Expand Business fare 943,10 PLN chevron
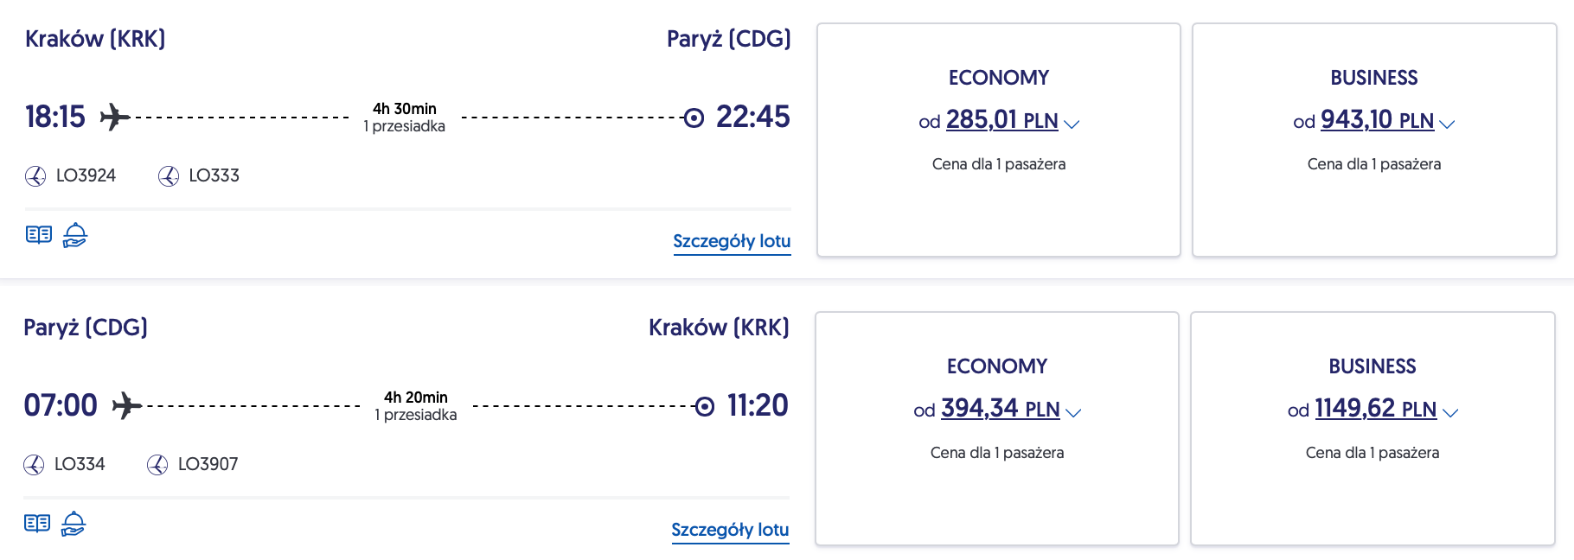This screenshot has width=1574, height=560. coord(1447,124)
